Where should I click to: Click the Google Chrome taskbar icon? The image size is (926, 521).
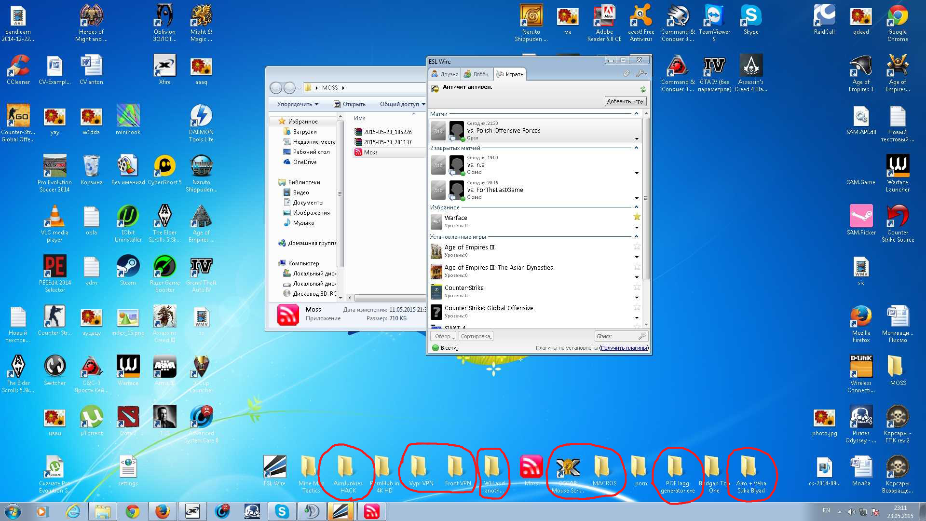(x=133, y=511)
